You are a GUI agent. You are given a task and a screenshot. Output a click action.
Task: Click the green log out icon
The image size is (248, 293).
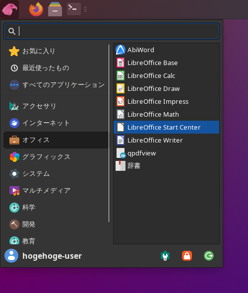[x=209, y=256]
